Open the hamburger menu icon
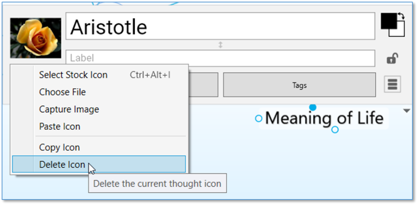This screenshot has width=418, height=205. click(x=392, y=84)
